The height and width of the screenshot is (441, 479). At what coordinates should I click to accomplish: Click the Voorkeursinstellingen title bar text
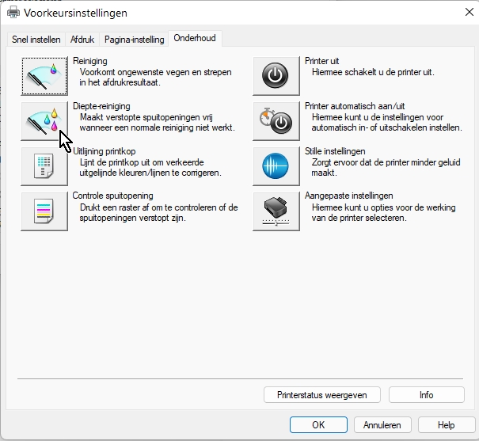75,13
